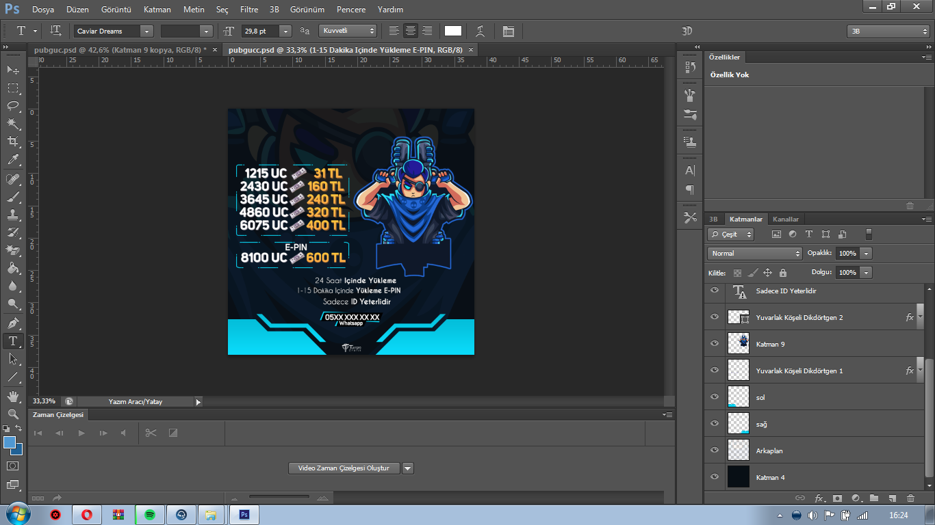Viewport: 935px width, 525px height.
Task: Open the Dosya menu
Action: pyautogui.click(x=43, y=10)
